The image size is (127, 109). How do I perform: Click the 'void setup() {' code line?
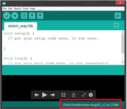click(19, 33)
